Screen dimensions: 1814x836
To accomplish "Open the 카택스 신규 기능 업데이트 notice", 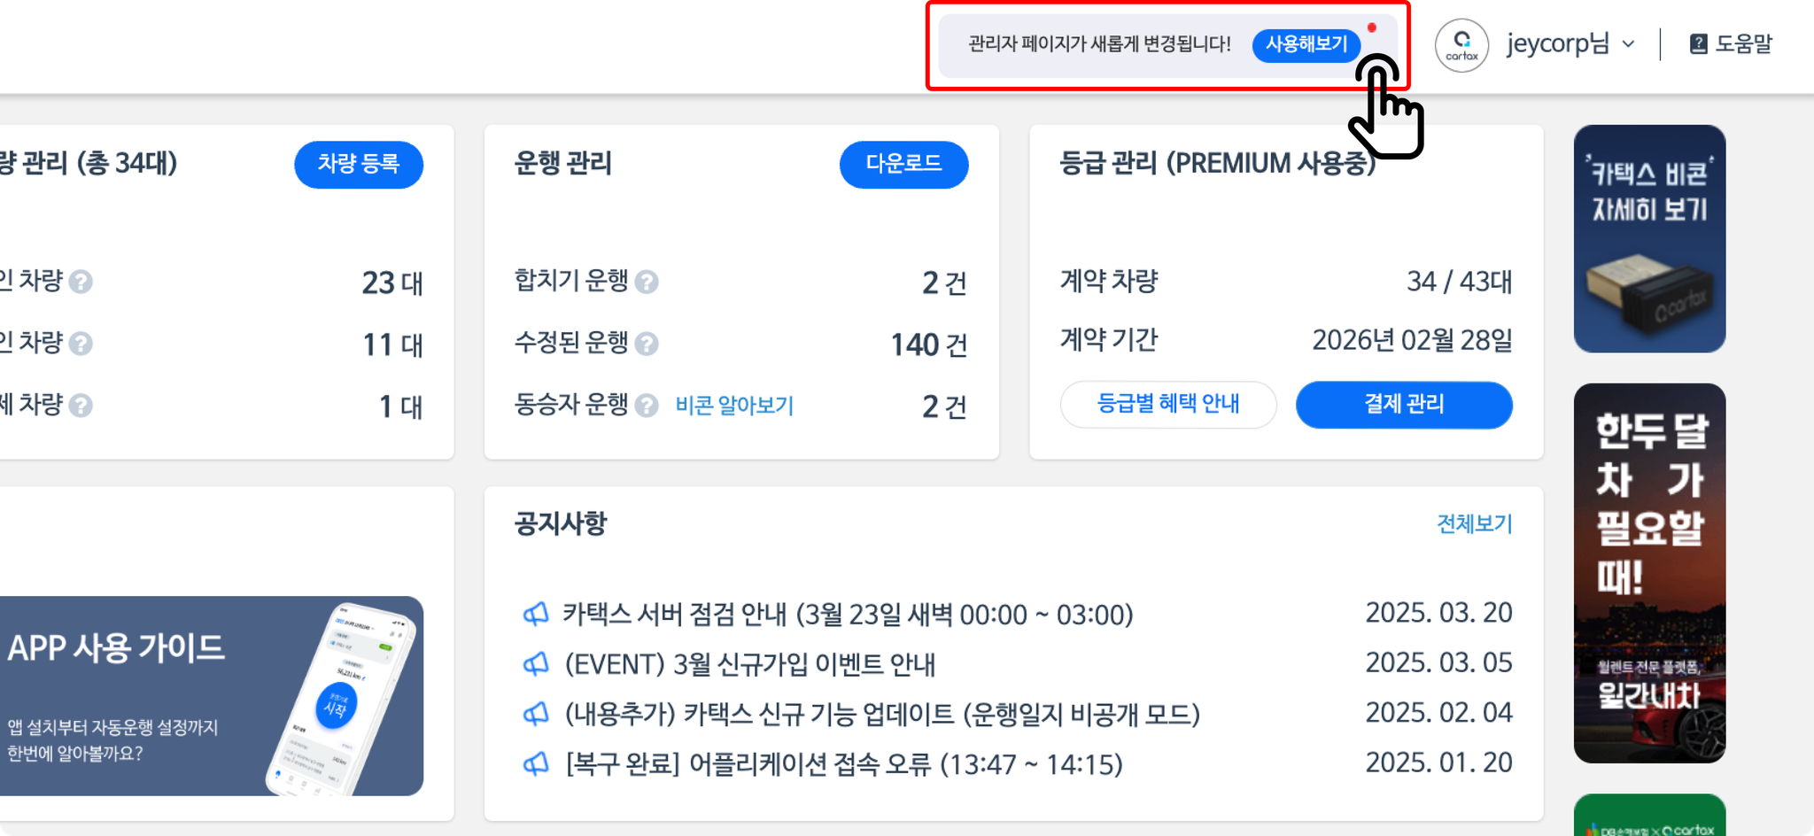I will 882,714.
